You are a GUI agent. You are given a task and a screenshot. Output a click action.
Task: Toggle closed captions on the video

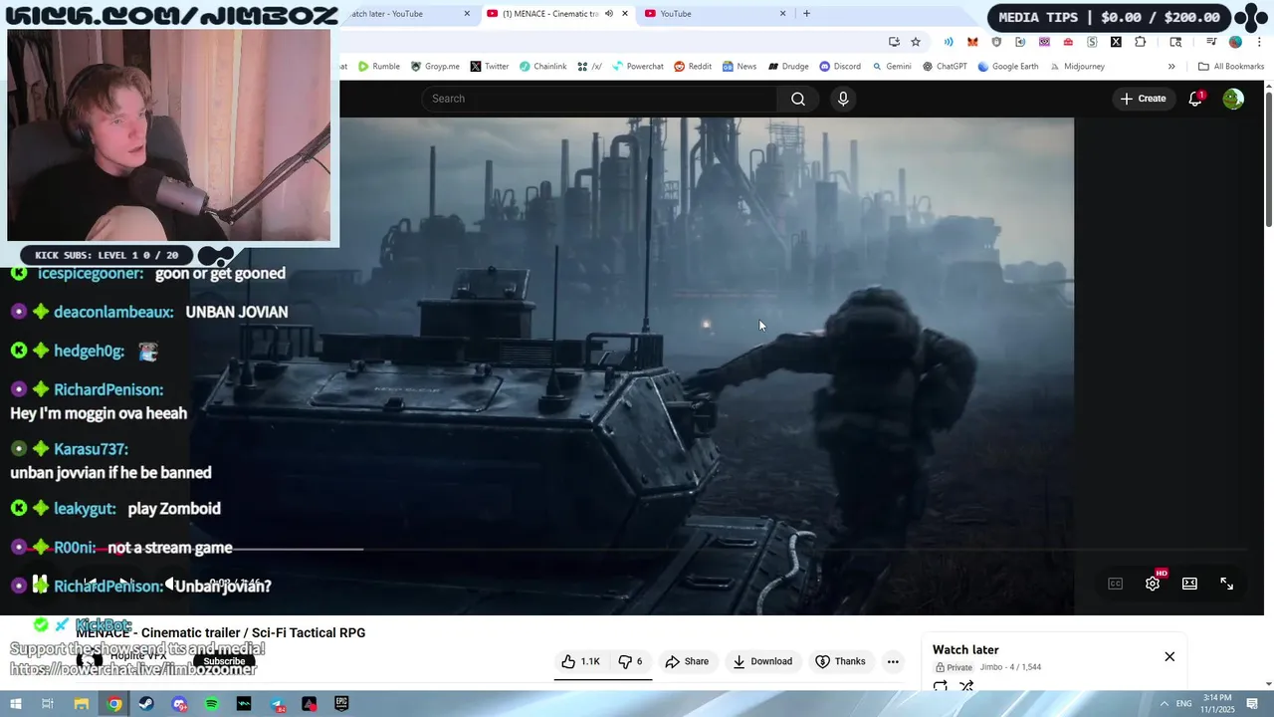pos(1116,584)
